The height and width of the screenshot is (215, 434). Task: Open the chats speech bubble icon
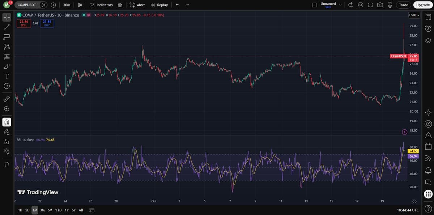428,182
